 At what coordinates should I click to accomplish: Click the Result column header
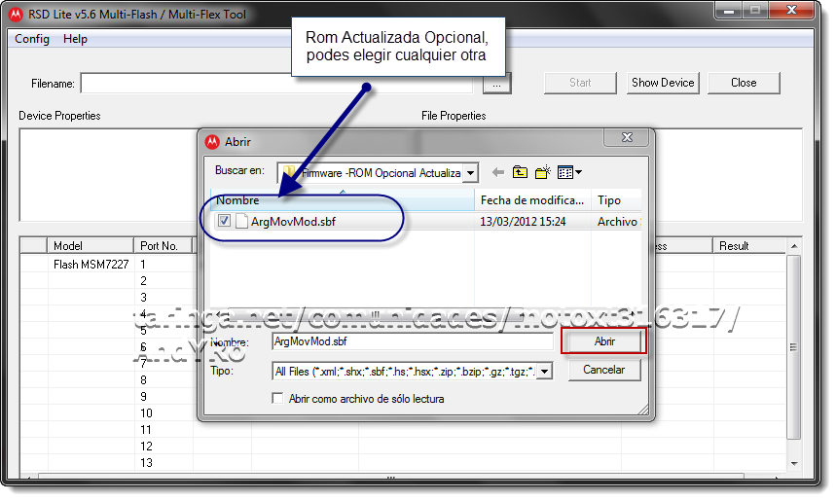coord(749,246)
